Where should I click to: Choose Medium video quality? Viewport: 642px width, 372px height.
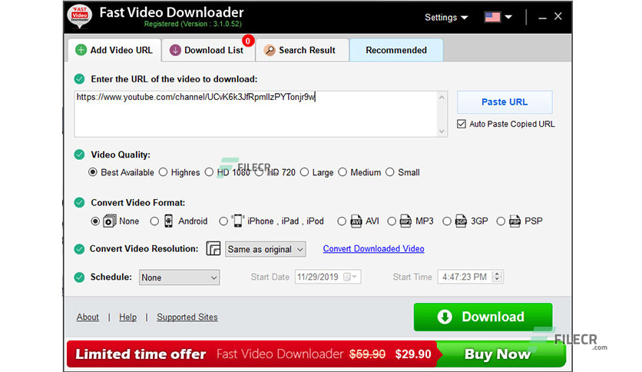(343, 172)
